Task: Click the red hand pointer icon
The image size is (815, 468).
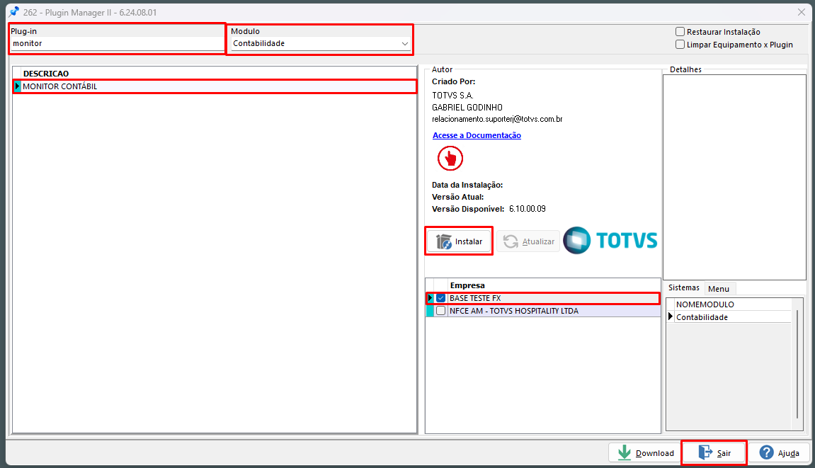Action: [450, 158]
